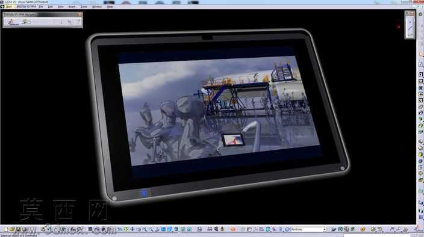Click Create Multi-View icon

[x=163, y=229]
